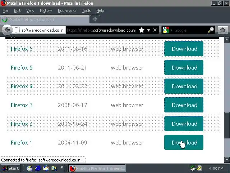Click Download button for Firefox 3
This screenshot has height=173, width=230.
click(x=184, y=105)
